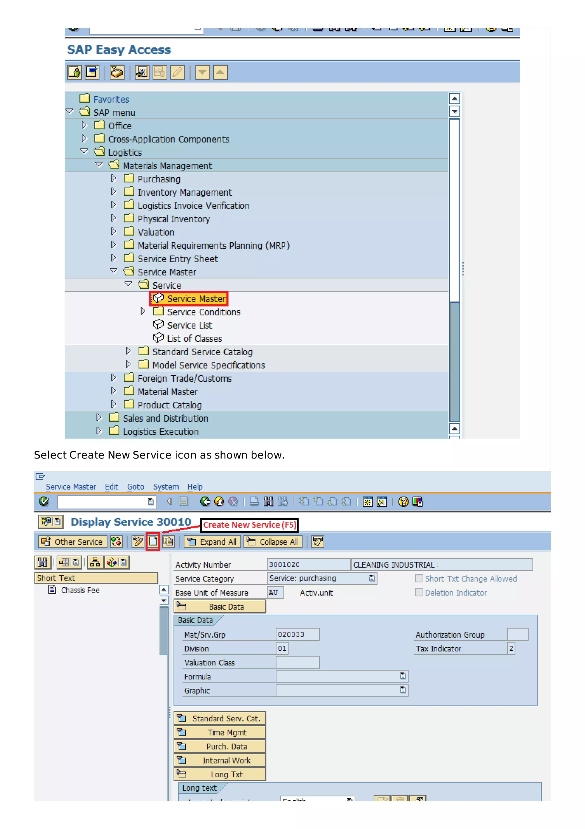
Task: Click the green Enter checkmark icon
Action: (x=44, y=501)
